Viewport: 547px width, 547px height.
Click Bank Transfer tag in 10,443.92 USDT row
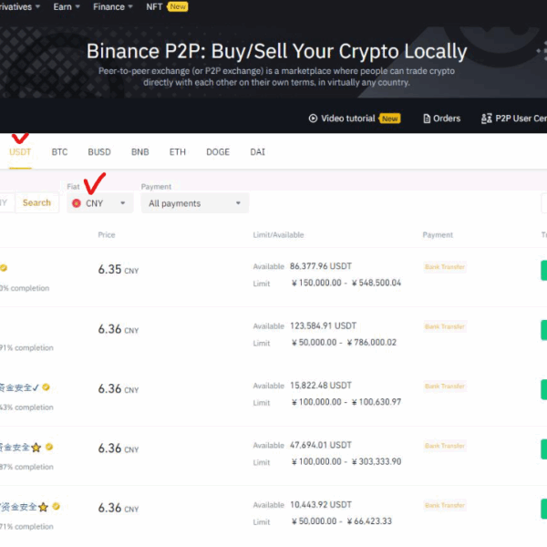point(445,505)
